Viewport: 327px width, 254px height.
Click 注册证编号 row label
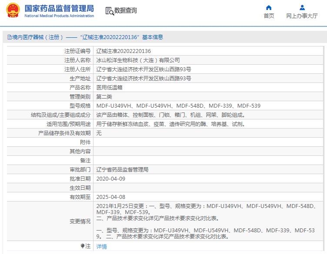point(77,51)
